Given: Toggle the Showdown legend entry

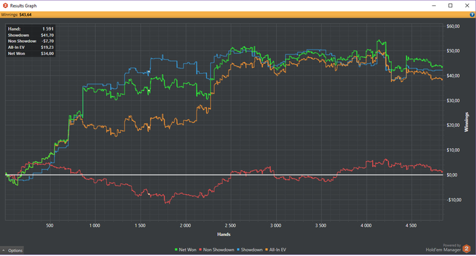Looking at the screenshot, I should coord(250,250).
